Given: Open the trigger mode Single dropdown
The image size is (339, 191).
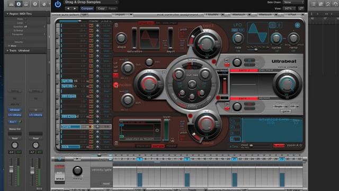Looking at the screenshot, I should [280, 107].
